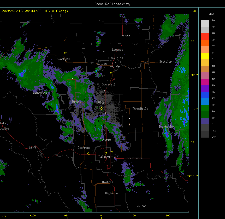Click the yellow v marker northeast of Calgary
This screenshot has width=225, height=219.
[x=112, y=152]
